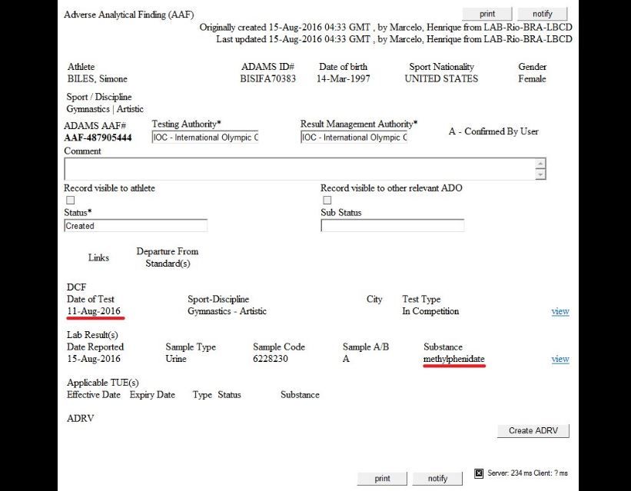
Task: Open the view link for Lab Results
Action: pos(560,359)
